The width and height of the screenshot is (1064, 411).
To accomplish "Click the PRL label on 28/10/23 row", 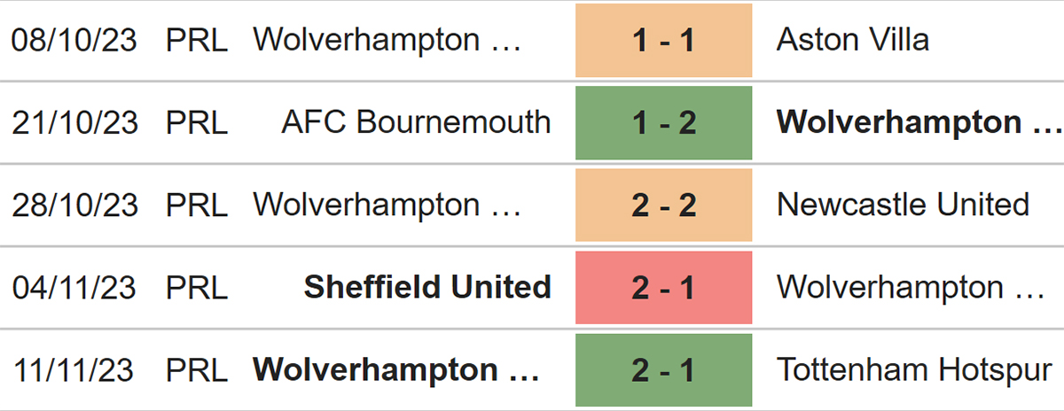I will [x=197, y=205].
